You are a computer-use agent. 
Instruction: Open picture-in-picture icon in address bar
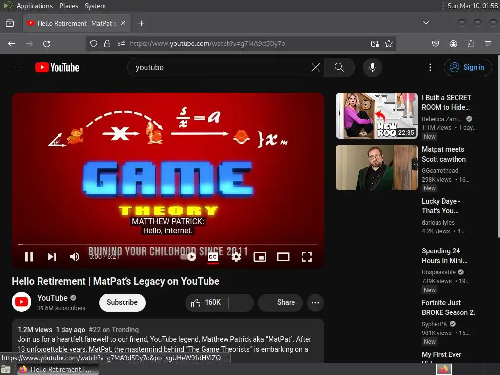tap(375, 43)
